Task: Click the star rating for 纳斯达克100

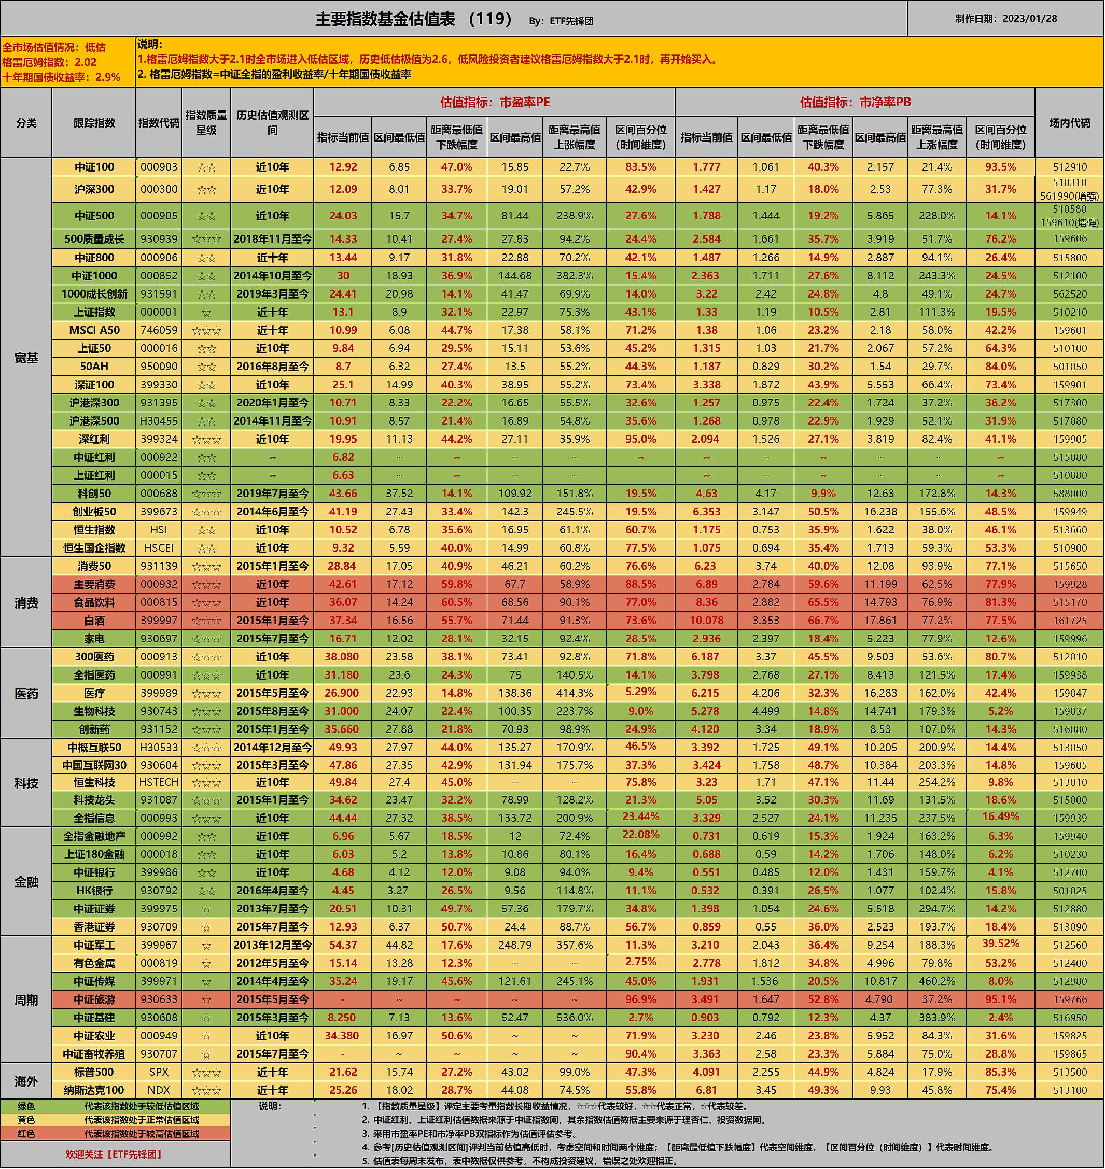Action: pyautogui.click(x=206, y=1090)
